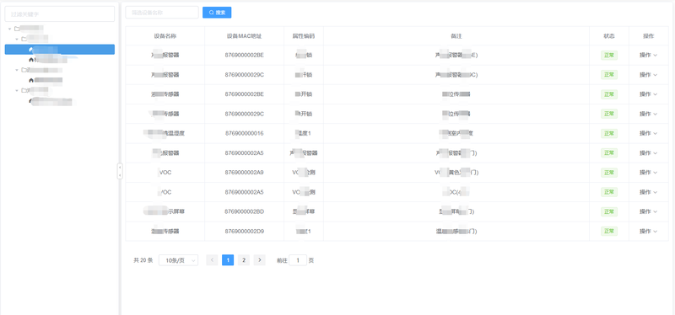Image resolution: width=675 pixels, height=315 pixels.
Task: Click the 搜索 search button
Action: [x=217, y=13]
